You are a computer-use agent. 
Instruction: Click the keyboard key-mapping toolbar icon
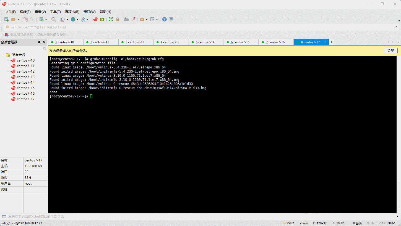126,19
